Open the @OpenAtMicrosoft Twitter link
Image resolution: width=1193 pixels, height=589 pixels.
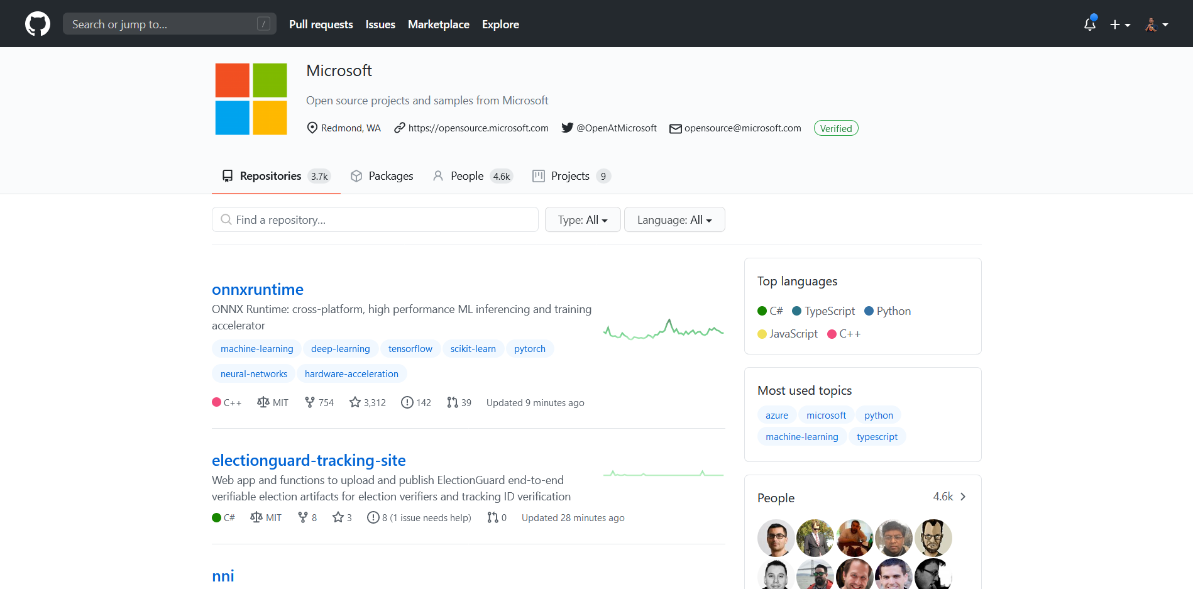point(617,128)
